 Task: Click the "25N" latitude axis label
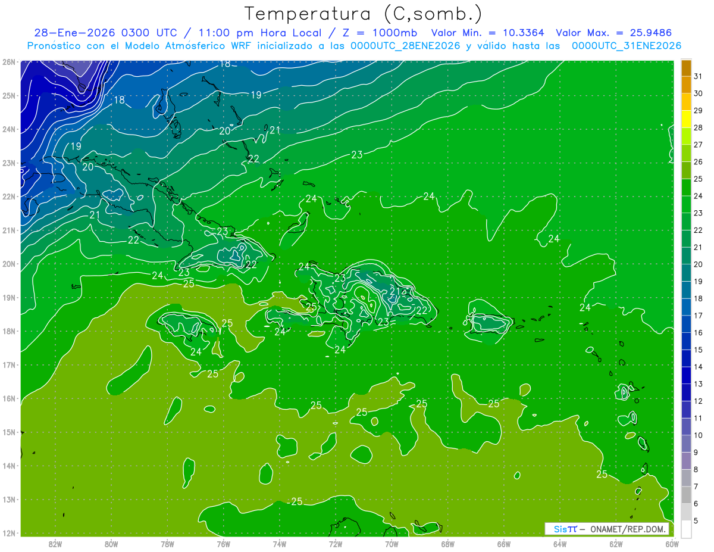(8, 95)
